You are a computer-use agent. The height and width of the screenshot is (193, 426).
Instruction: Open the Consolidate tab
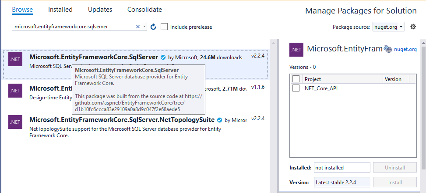[x=144, y=10]
